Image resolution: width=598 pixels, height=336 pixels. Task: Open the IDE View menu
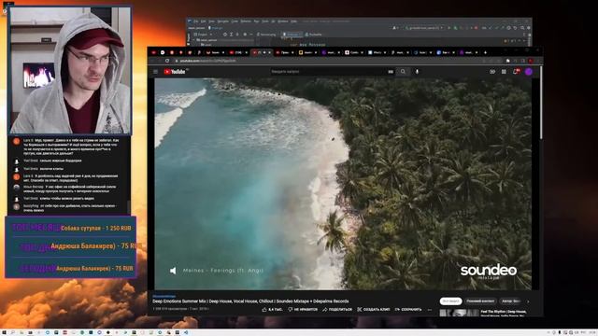[212, 21]
